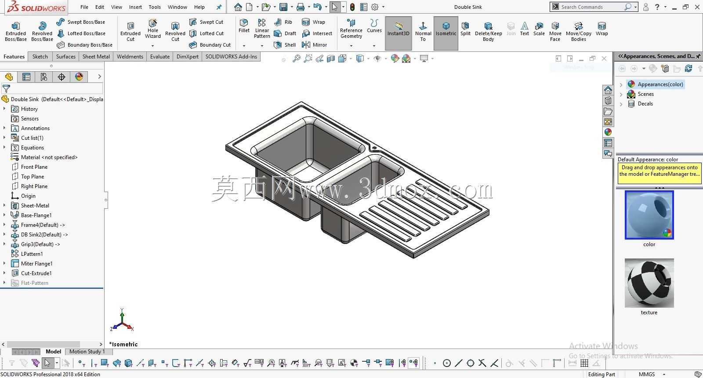Select the Decals entry

pos(645,104)
